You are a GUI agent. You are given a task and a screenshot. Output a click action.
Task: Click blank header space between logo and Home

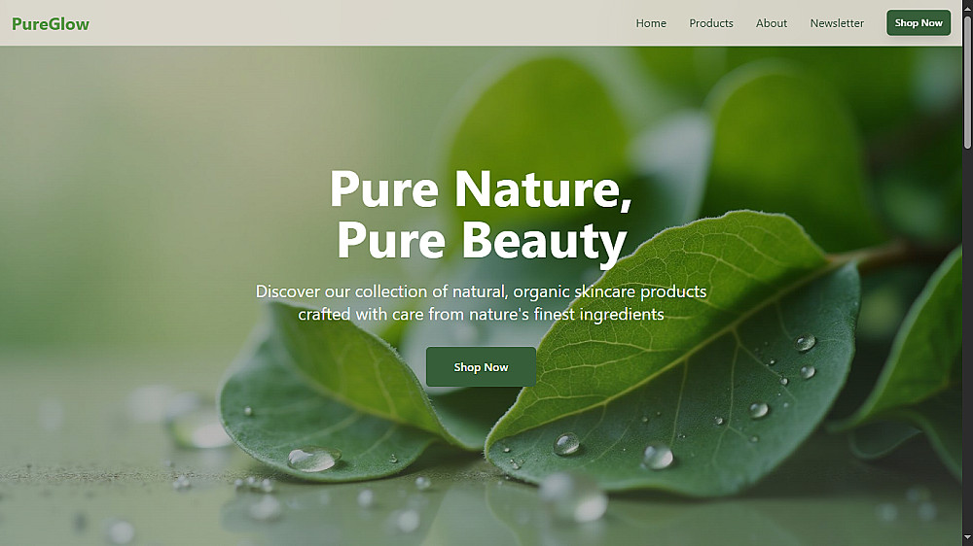pos(360,23)
